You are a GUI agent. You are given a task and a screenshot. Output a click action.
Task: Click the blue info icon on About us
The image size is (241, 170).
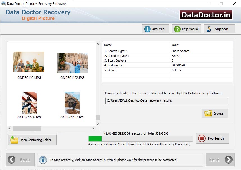147,29
